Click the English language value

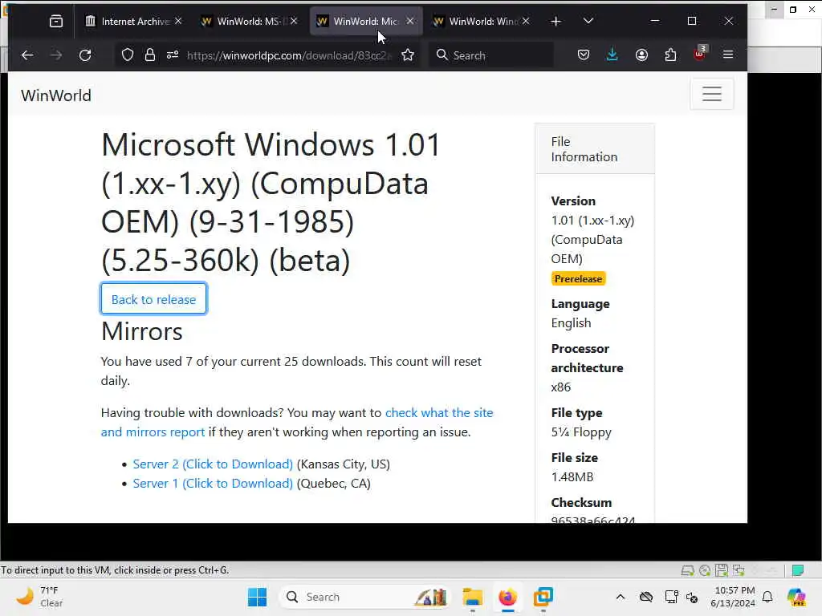571,323
